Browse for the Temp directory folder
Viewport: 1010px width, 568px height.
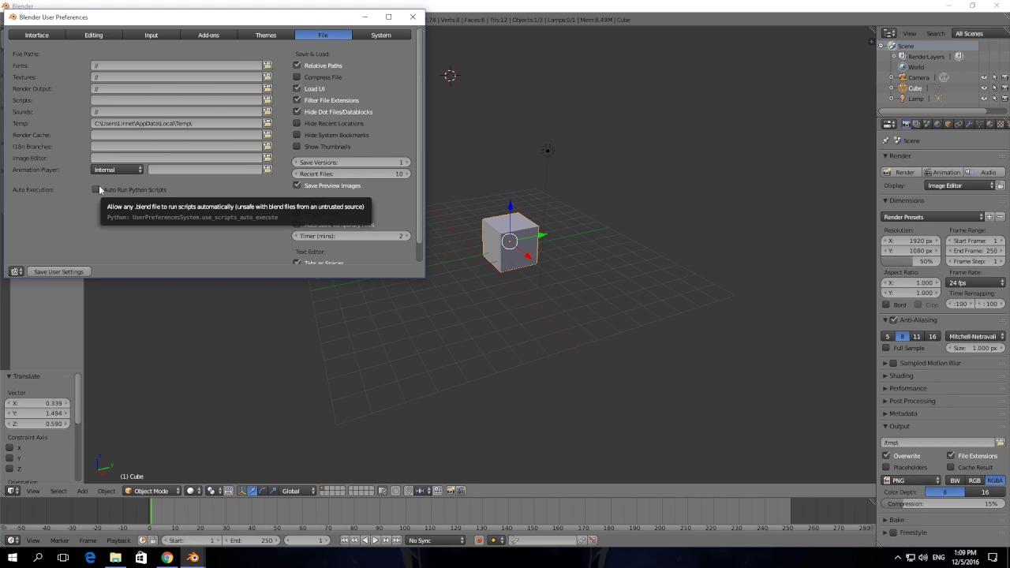point(267,123)
